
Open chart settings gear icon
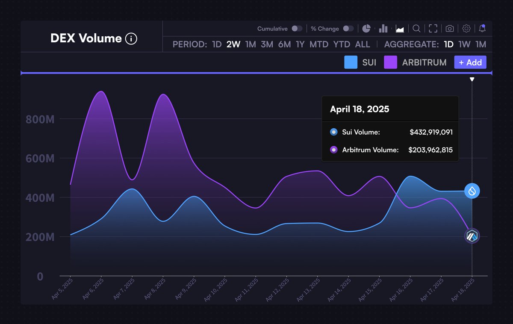[x=466, y=29]
